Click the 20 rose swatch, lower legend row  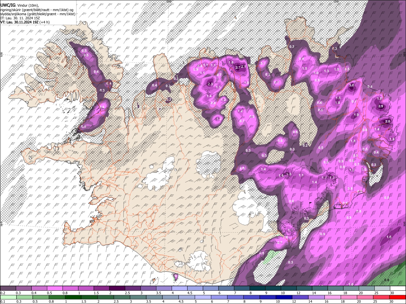pos(365,297)
